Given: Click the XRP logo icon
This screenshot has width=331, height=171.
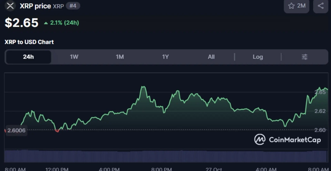Looking at the screenshot, I should tap(10, 6).
